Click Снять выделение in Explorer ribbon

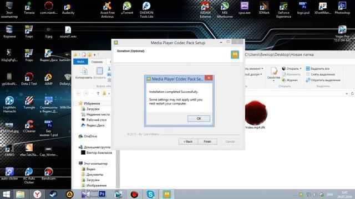pyautogui.click(x=321, y=74)
